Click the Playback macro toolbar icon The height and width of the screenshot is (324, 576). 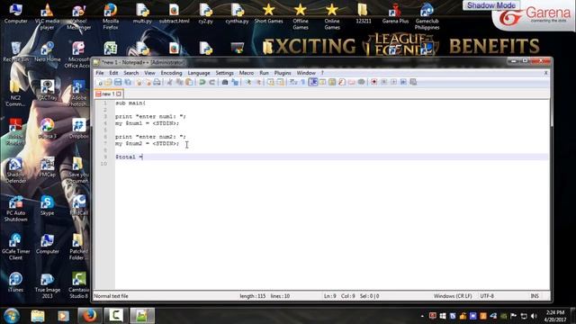pyautogui.click(x=393, y=82)
